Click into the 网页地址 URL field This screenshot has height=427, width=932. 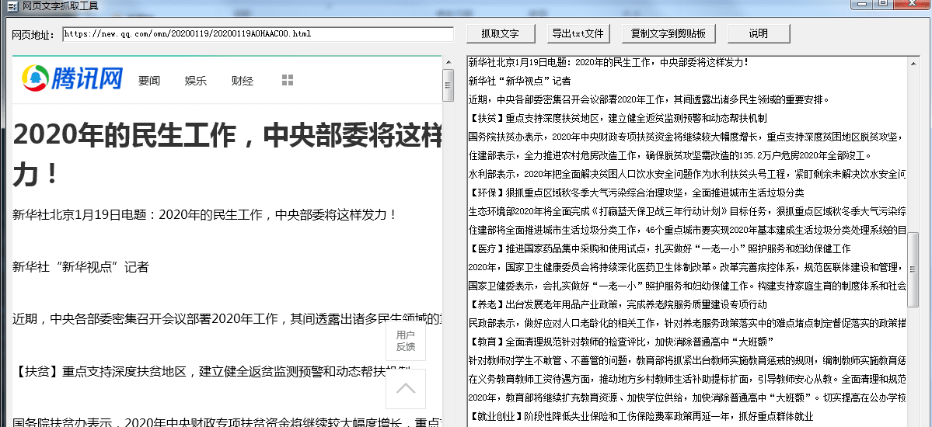(258, 34)
